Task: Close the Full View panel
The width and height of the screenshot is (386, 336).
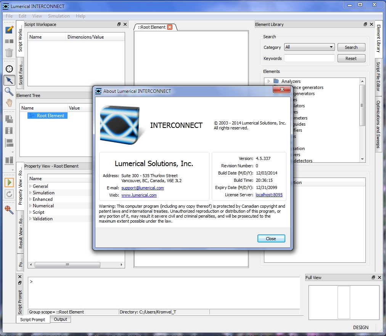Action: [380, 277]
